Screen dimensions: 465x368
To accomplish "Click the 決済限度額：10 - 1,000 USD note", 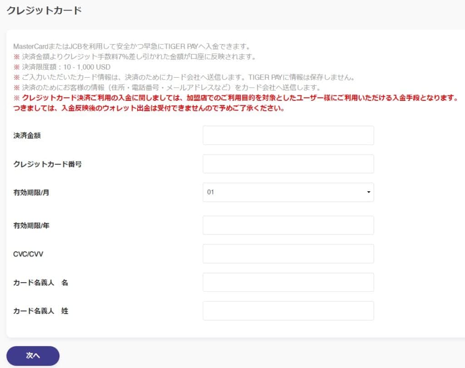I will click(x=62, y=67).
